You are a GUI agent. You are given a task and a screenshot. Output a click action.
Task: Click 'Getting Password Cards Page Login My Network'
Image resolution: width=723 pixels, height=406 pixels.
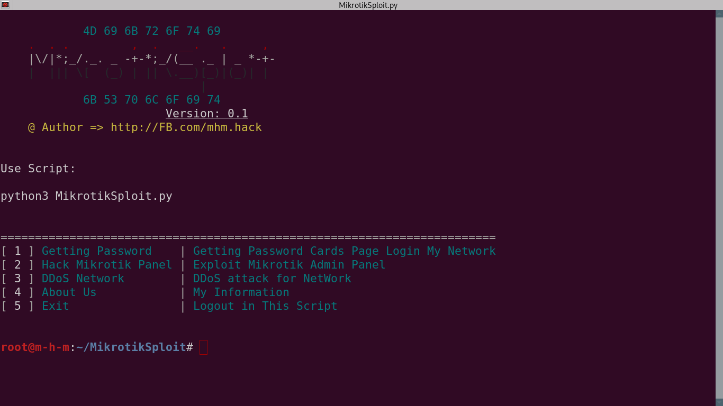click(x=345, y=251)
